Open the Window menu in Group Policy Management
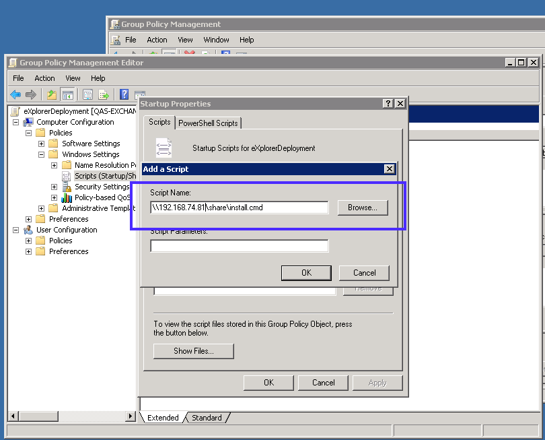This screenshot has width=545, height=440. click(216, 40)
